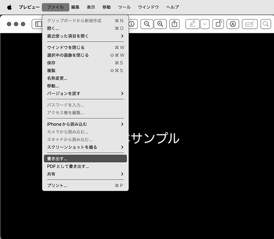Open the form filling tool

pyautogui.click(x=250, y=24)
